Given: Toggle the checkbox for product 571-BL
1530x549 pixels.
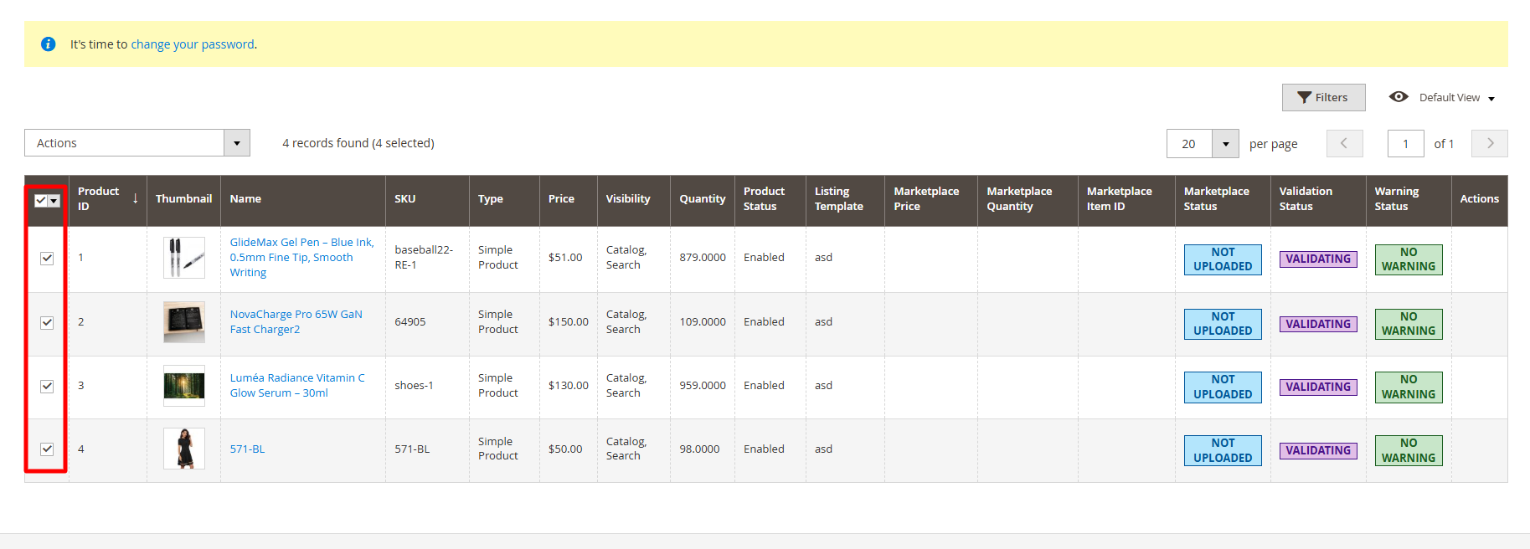Looking at the screenshot, I should coord(47,449).
